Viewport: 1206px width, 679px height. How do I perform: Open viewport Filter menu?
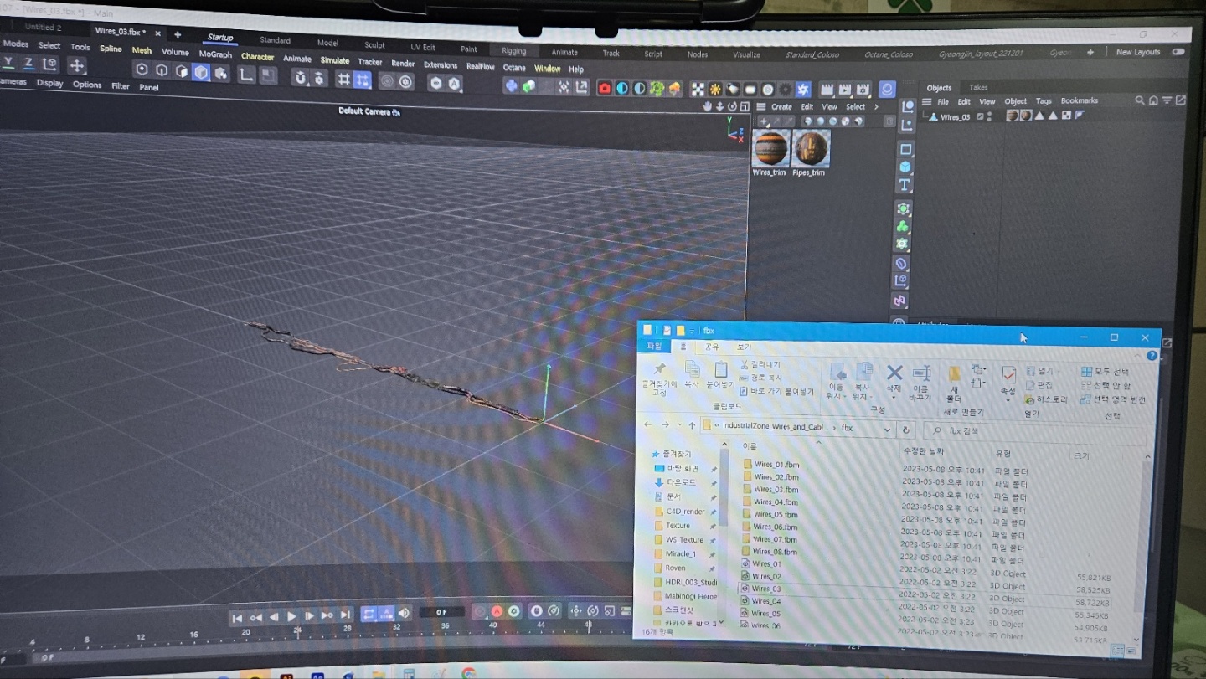[x=121, y=85]
